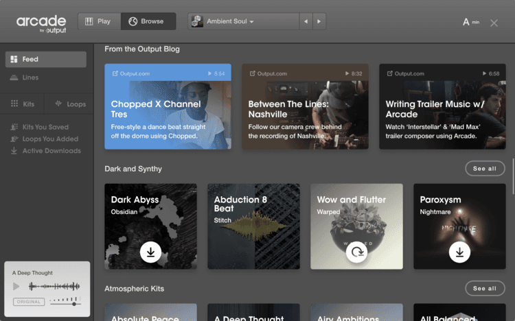515x321 pixels.
Task: Open Chopped X Channel Tres blog card
Action: coord(168,106)
